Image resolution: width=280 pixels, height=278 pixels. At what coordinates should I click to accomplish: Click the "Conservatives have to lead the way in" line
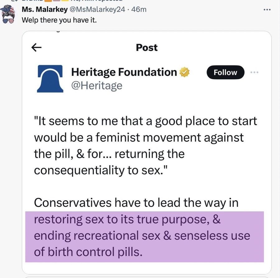(136, 203)
